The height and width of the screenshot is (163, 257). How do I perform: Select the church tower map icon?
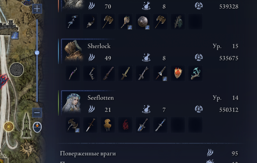click(27, 125)
